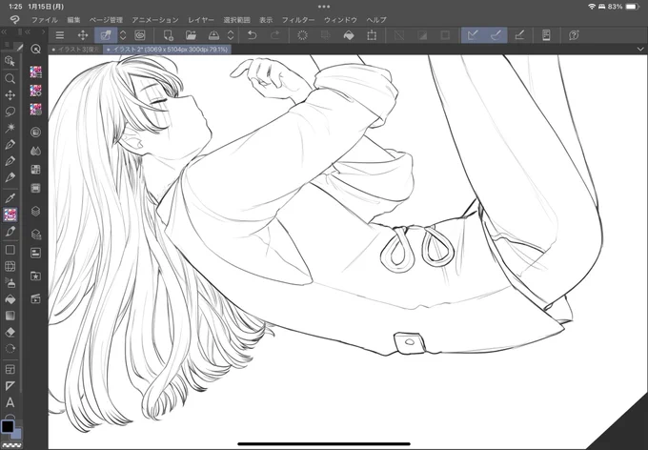Click the four-arrow move icon in command bar
The width and height of the screenshot is (648, 450).
tap(83, 35)
